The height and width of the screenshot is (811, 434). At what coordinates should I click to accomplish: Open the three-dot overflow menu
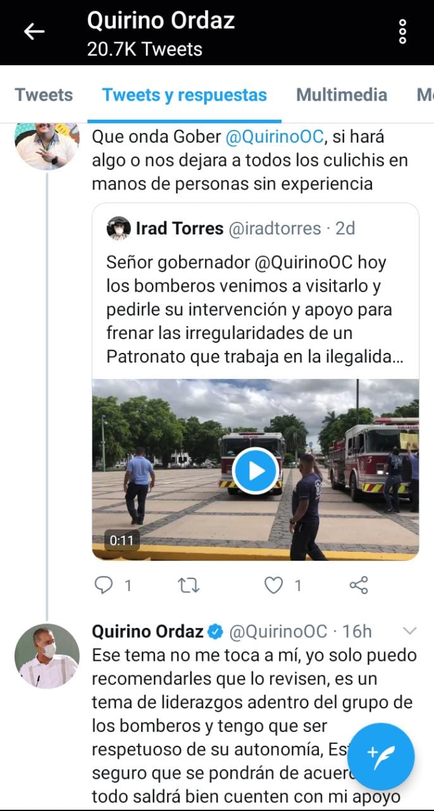[x=402, y=32]
